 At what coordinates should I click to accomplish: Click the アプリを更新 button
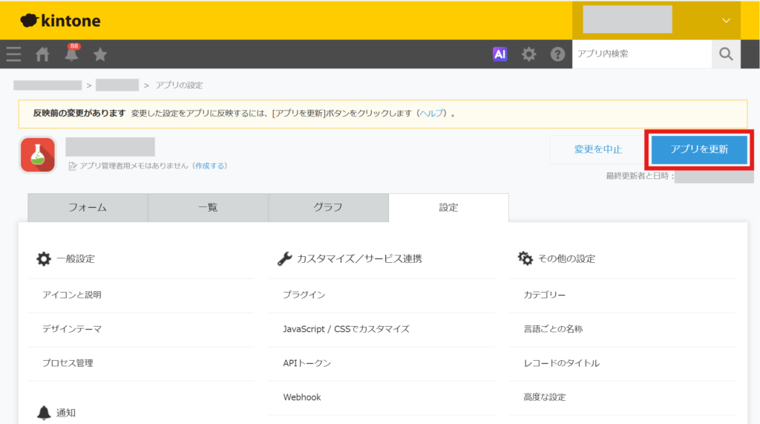(x=699, y=149)
